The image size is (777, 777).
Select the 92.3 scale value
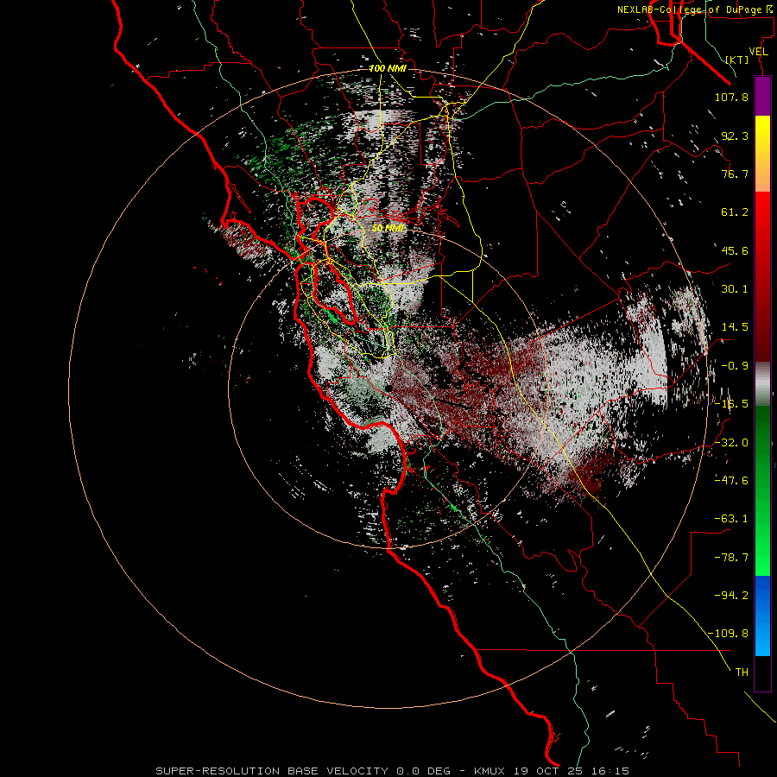(x=735, y=136)
